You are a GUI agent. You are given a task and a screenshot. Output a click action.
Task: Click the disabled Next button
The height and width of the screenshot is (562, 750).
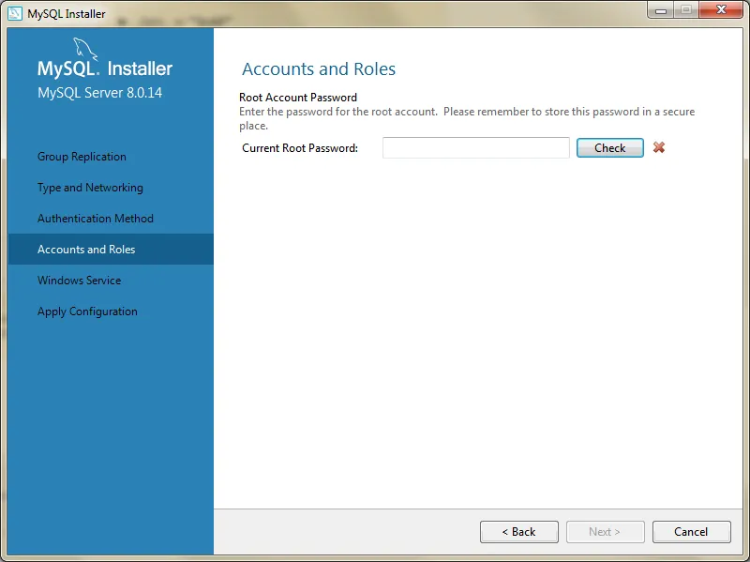coord(605,532)
